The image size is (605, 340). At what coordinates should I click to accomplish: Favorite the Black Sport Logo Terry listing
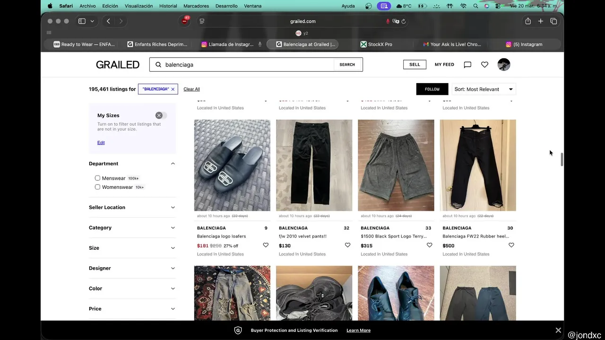coord(429,245)
